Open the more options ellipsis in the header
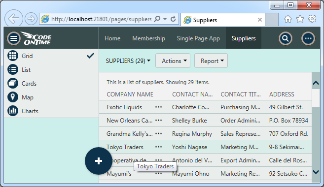The width and height of the screenshot is (324, 187). pos(308,38)
